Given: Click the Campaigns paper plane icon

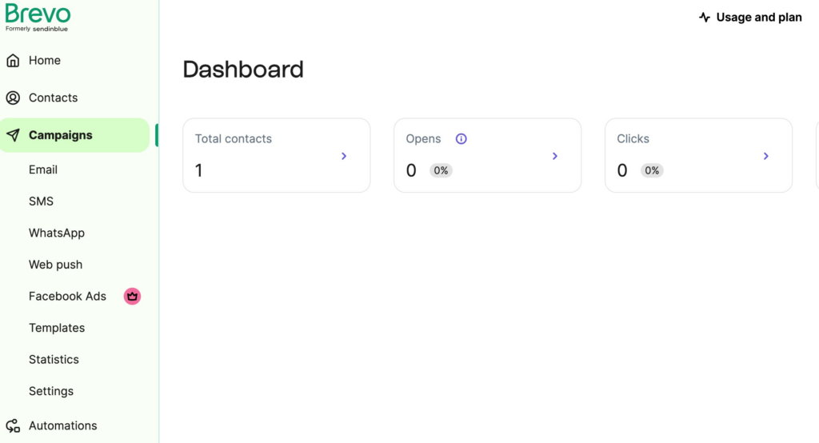Looking at the screenshot, I should pos(13,135).
